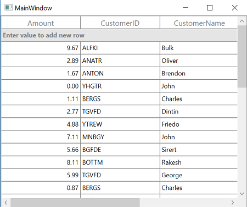
Task: Select BERGS in the 1.11 row
Action: click(x=120, y=99)
